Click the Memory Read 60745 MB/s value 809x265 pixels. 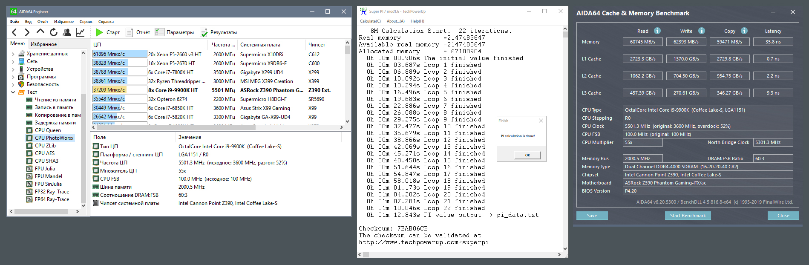[x=643, y=42]
